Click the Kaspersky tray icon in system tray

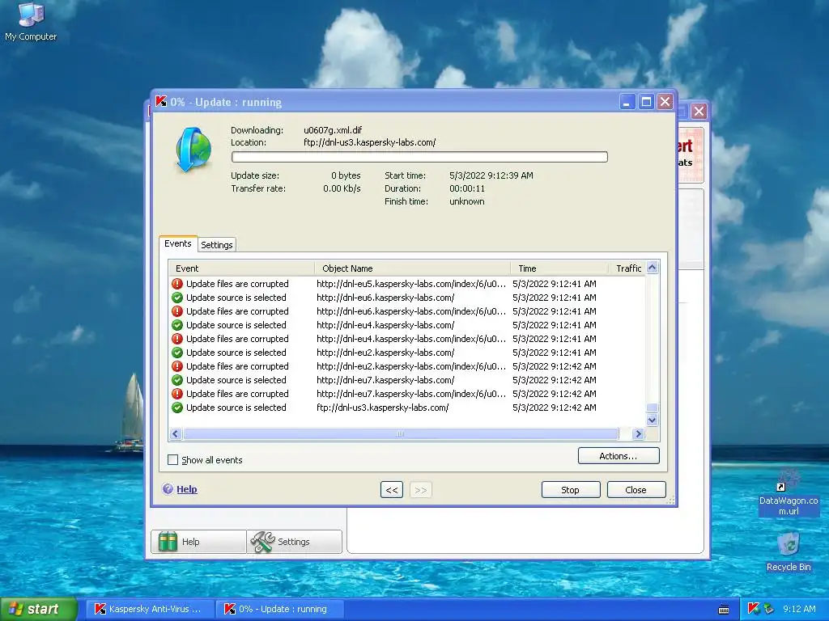click(754, 608)
